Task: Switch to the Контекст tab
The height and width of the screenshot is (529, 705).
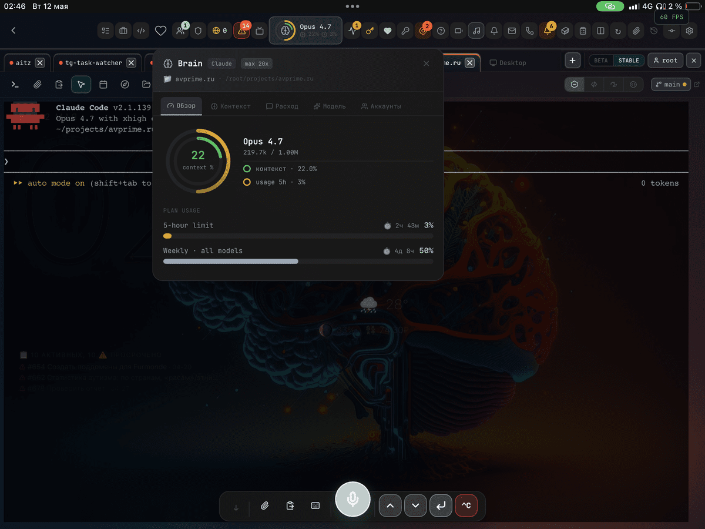Action: pyautogui.click(x=231, y=106)
